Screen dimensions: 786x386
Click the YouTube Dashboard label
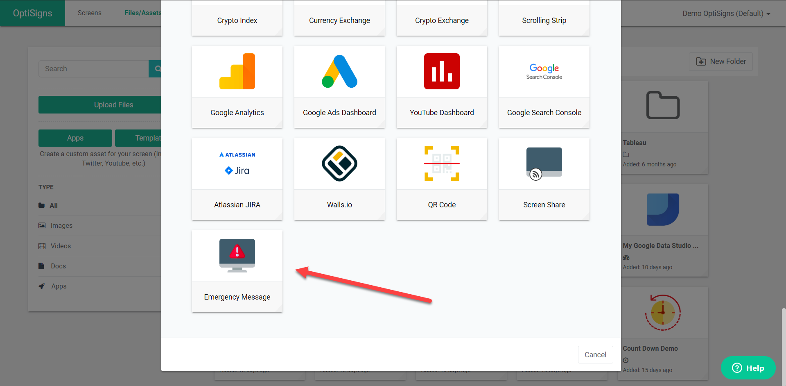pos(442,113)
